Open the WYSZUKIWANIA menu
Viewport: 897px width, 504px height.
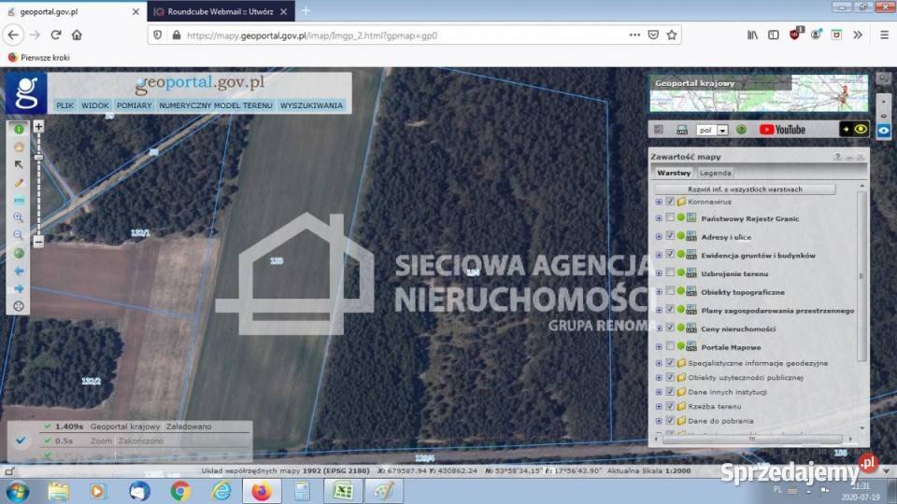(x=311, y=105)
